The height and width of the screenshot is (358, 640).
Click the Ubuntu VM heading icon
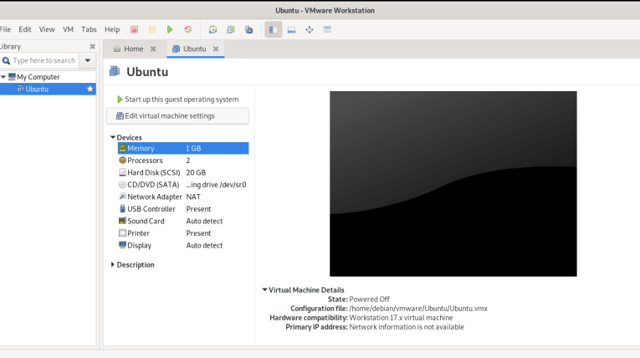click(115, 71)
